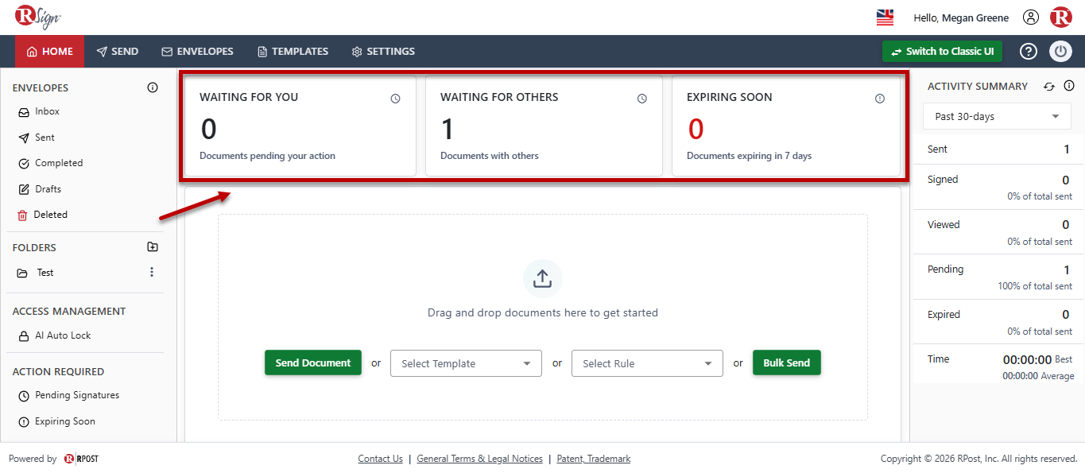Click the user profile icon
Image resolution: width=1085 pixels, height=473 pixels.
[x=1031, y=17]
